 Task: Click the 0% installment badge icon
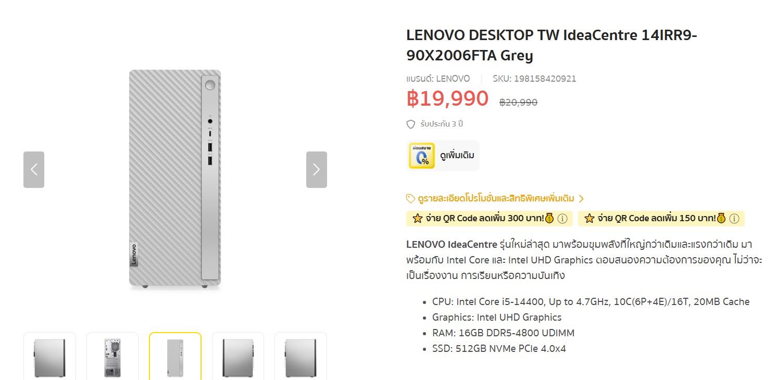tap(421, 155)
